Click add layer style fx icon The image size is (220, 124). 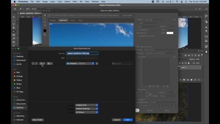tap(180, 80)
